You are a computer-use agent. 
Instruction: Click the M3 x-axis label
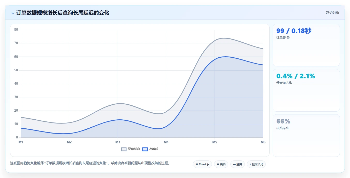pos(118,142)
